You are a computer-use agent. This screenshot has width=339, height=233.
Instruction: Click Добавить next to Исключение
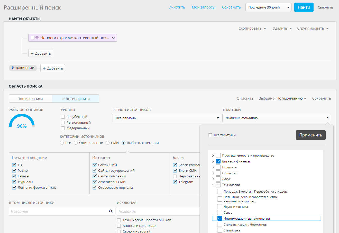pyautogui.click(x=53, y=68)
